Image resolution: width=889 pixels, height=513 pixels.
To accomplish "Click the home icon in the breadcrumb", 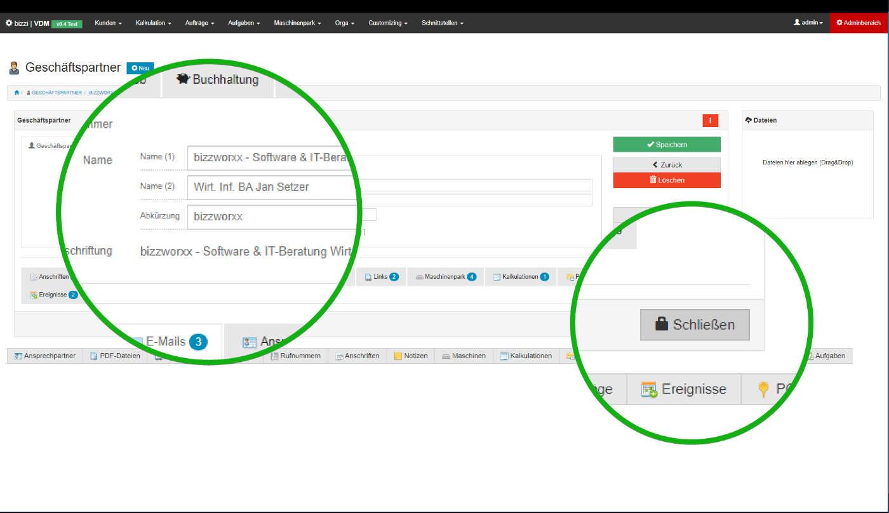I will click(x=17, y=93).
